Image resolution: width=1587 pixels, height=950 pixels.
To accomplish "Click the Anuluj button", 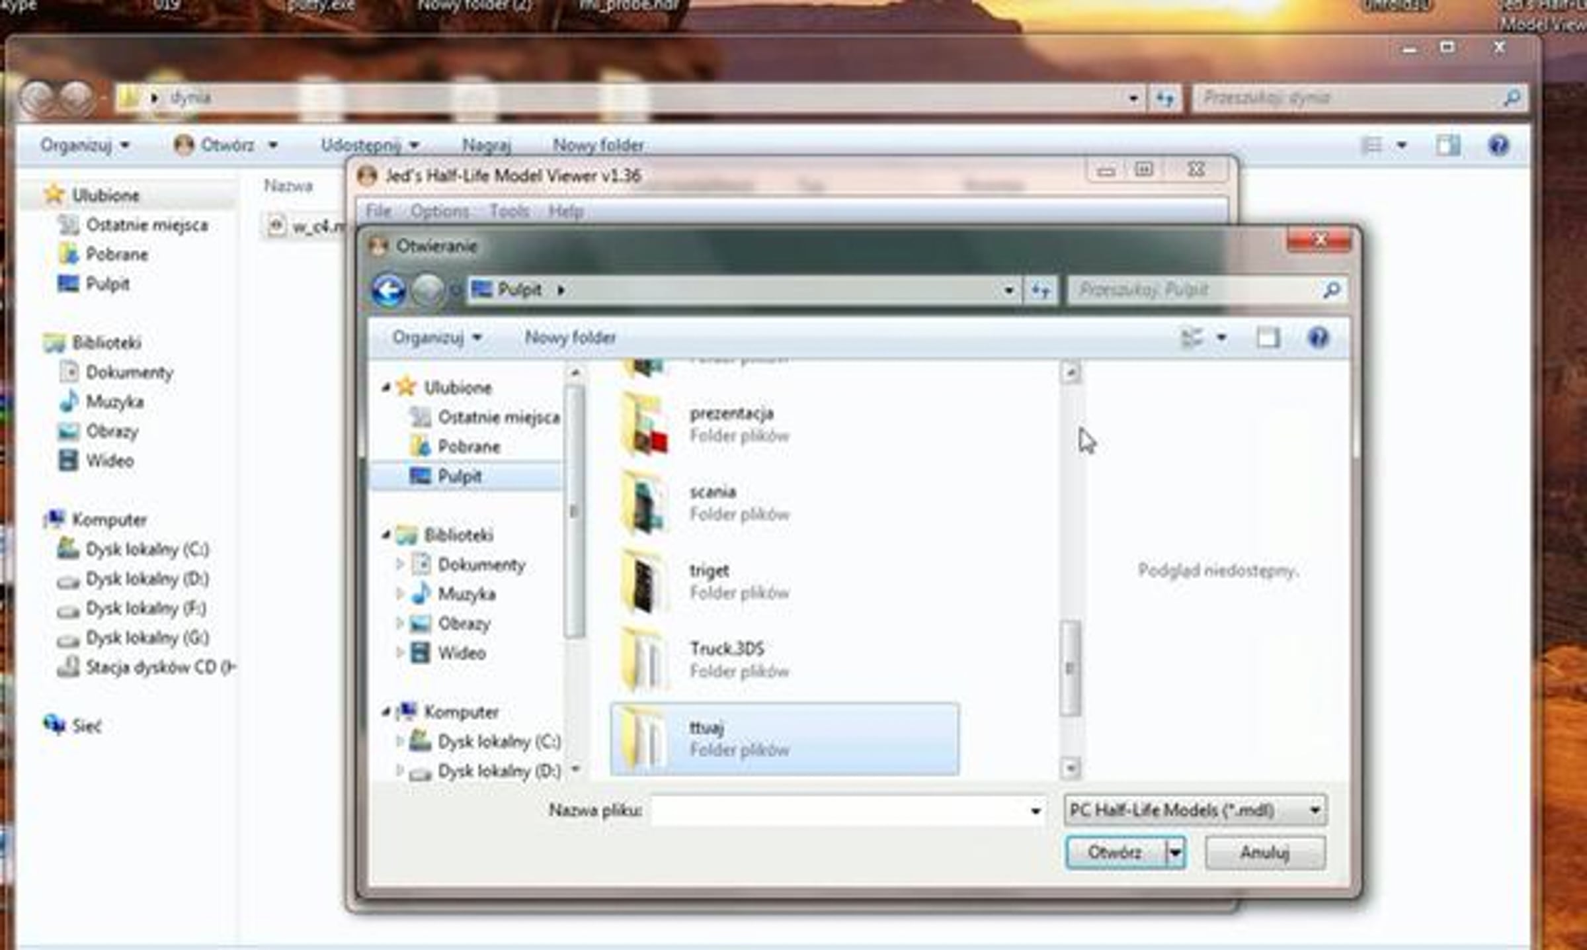I will (x=1265, y=853).
